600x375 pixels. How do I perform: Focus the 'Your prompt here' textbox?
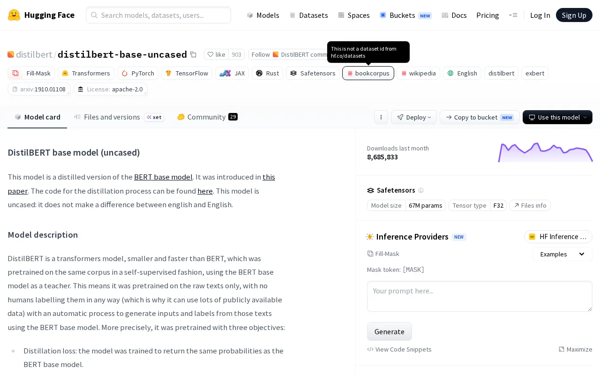(480, 296)
